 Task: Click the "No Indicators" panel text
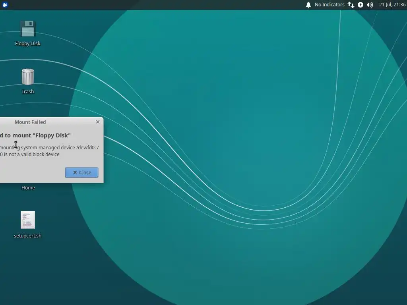(x=329, y=5)
